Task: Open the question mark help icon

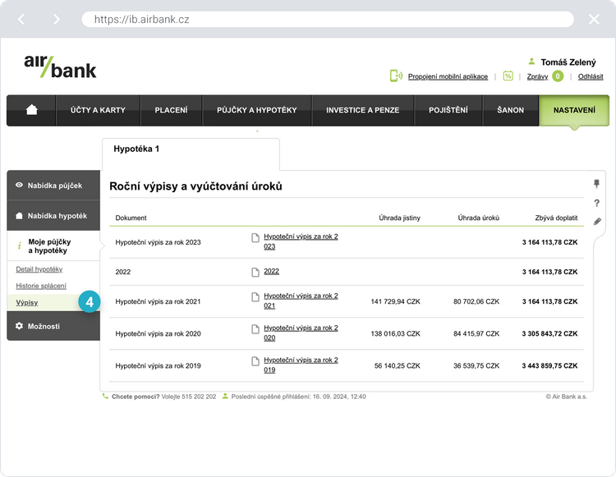Action: 597,203
